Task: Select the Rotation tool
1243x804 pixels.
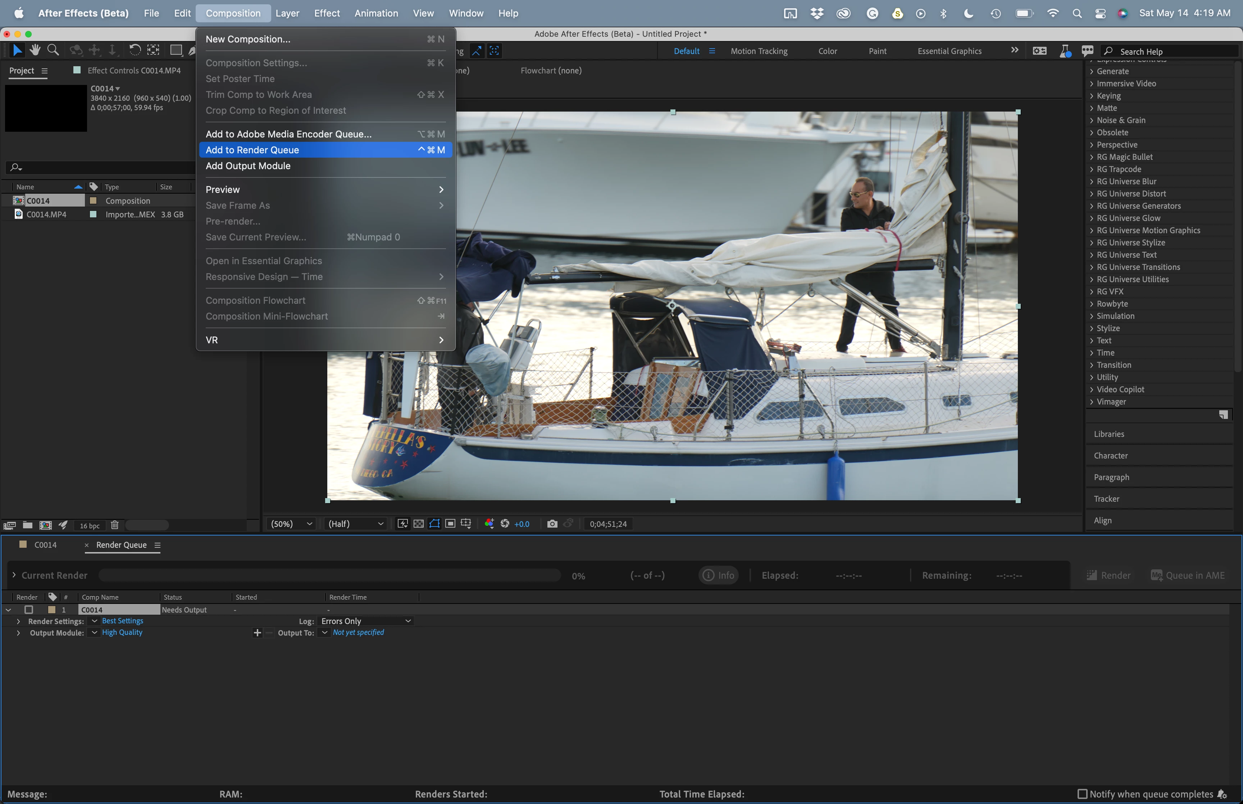Action: pyautogui.click(x=135, y=50)
